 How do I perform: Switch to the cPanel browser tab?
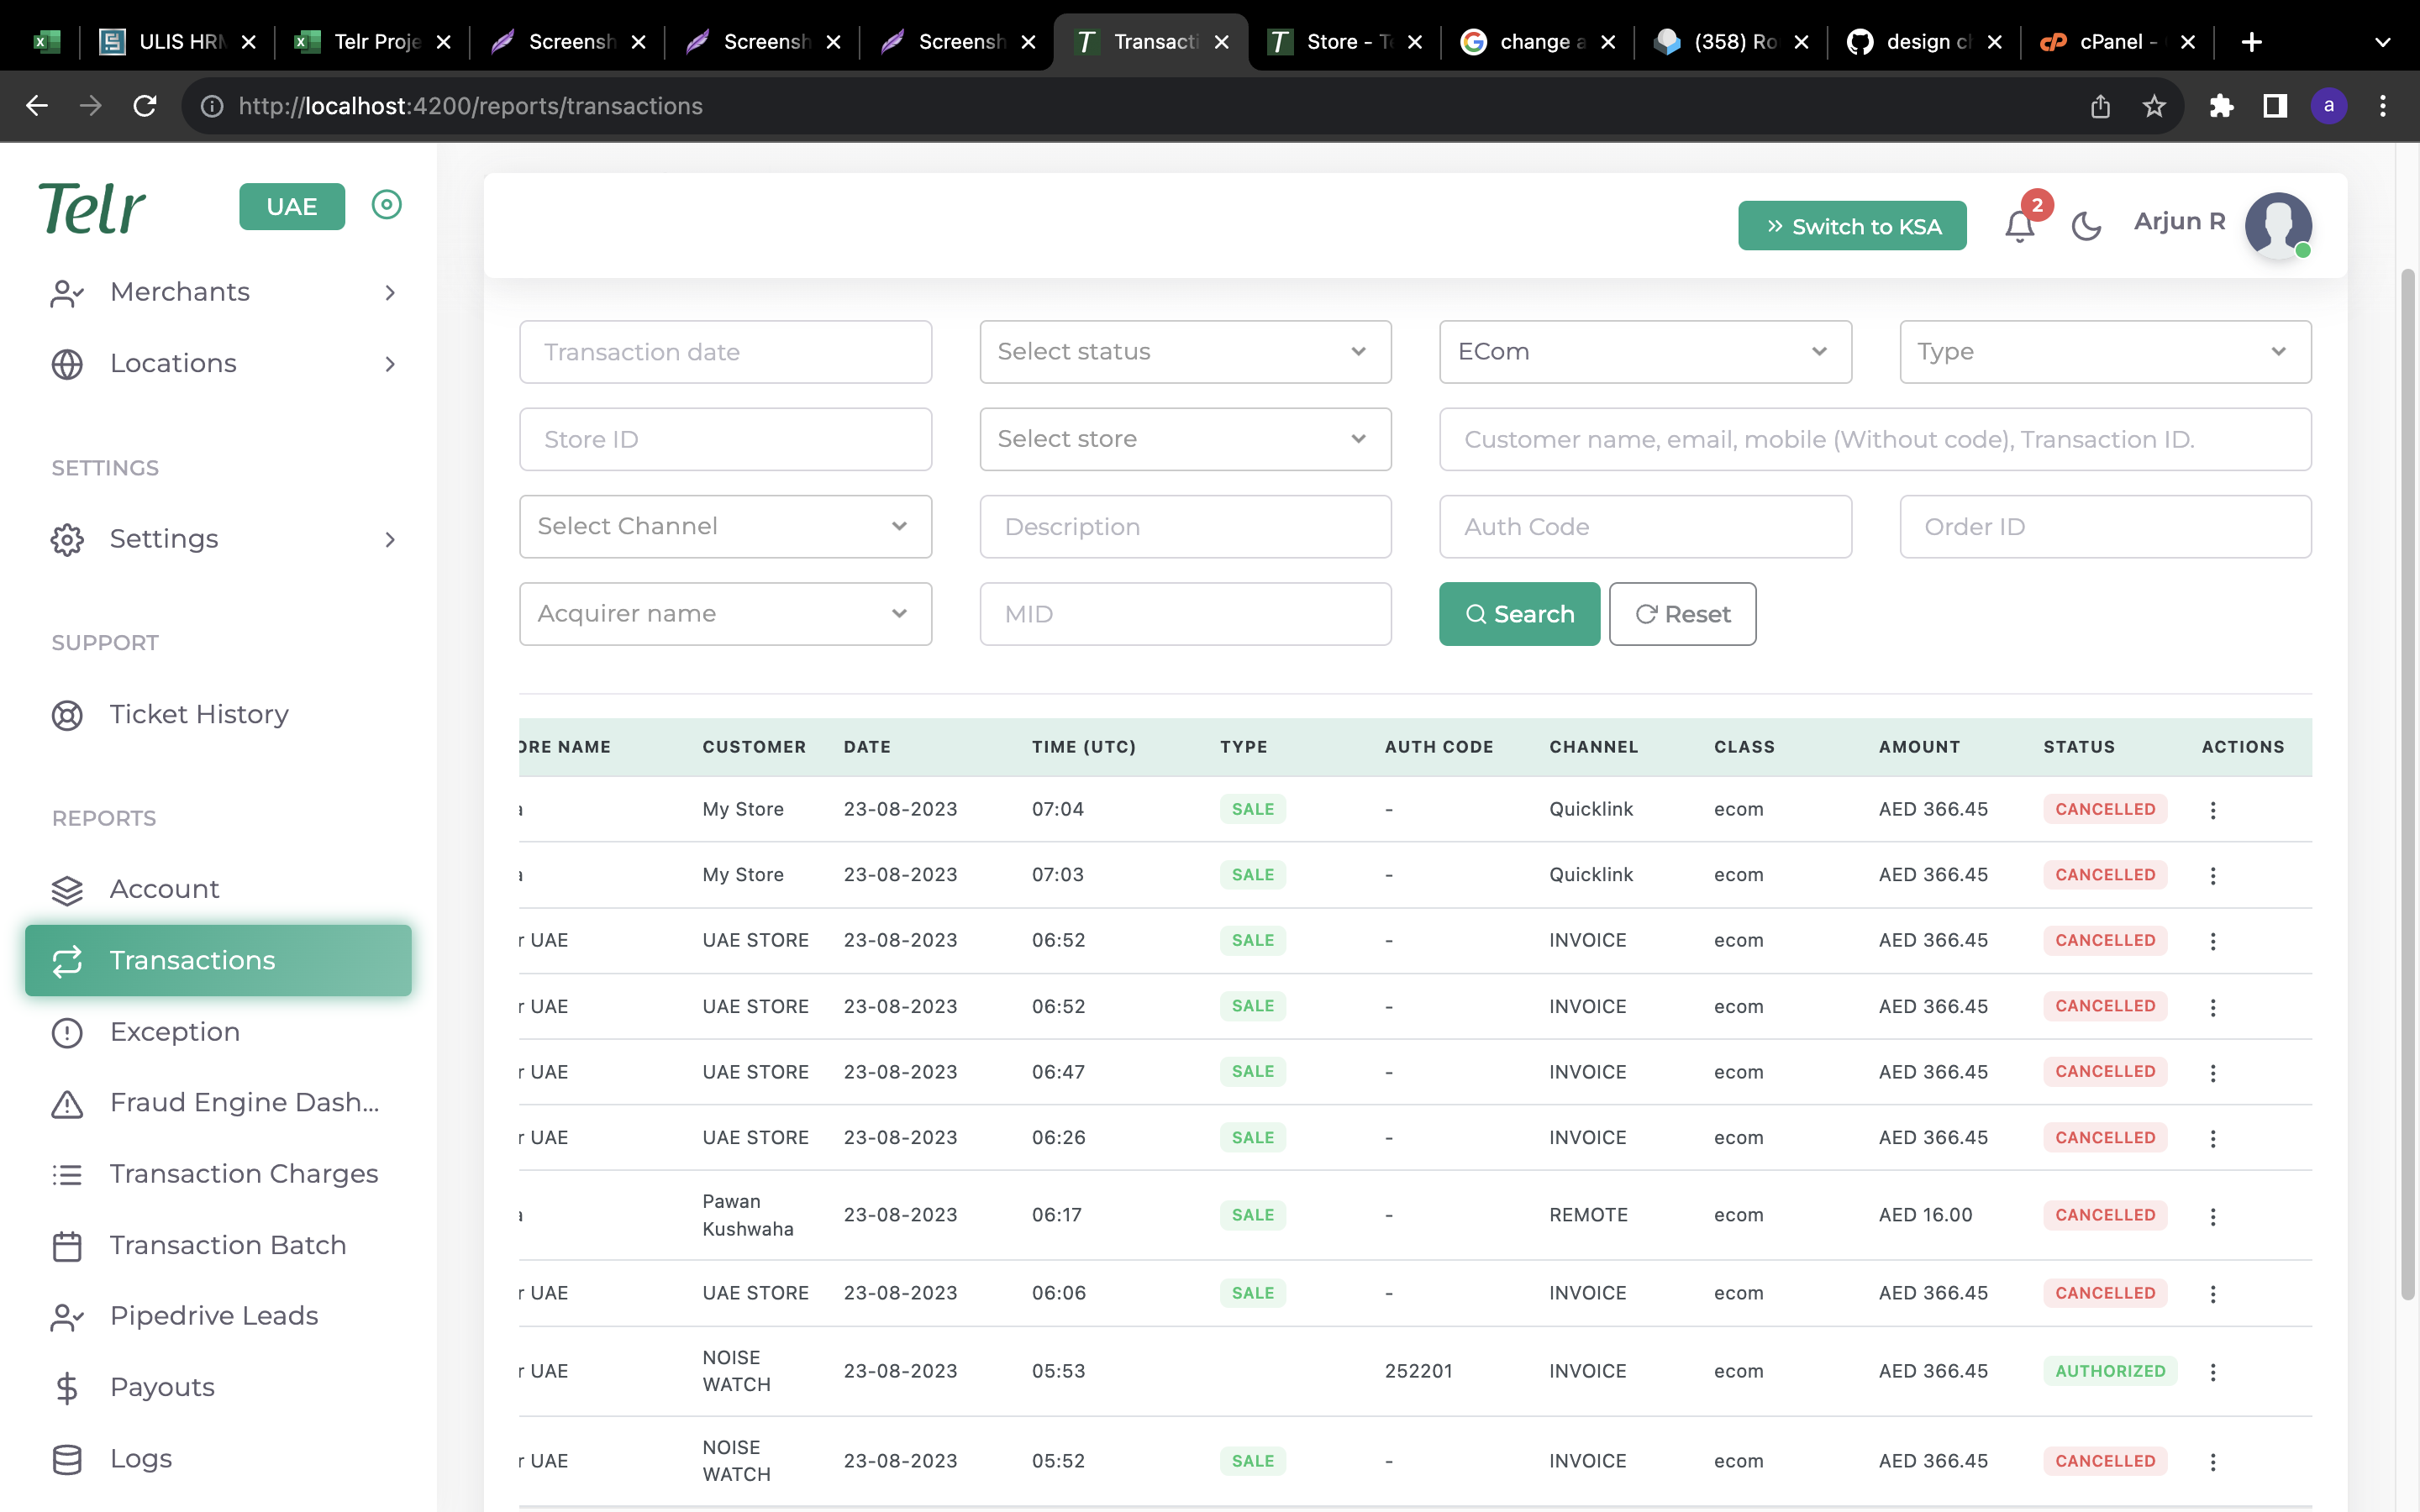coord(2118,42)
